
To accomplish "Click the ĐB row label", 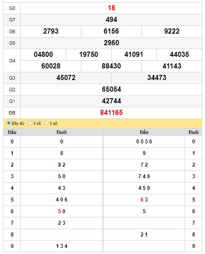I will pos(12,113).
